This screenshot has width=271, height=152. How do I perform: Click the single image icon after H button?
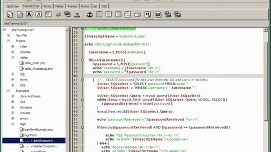(158, 14)
